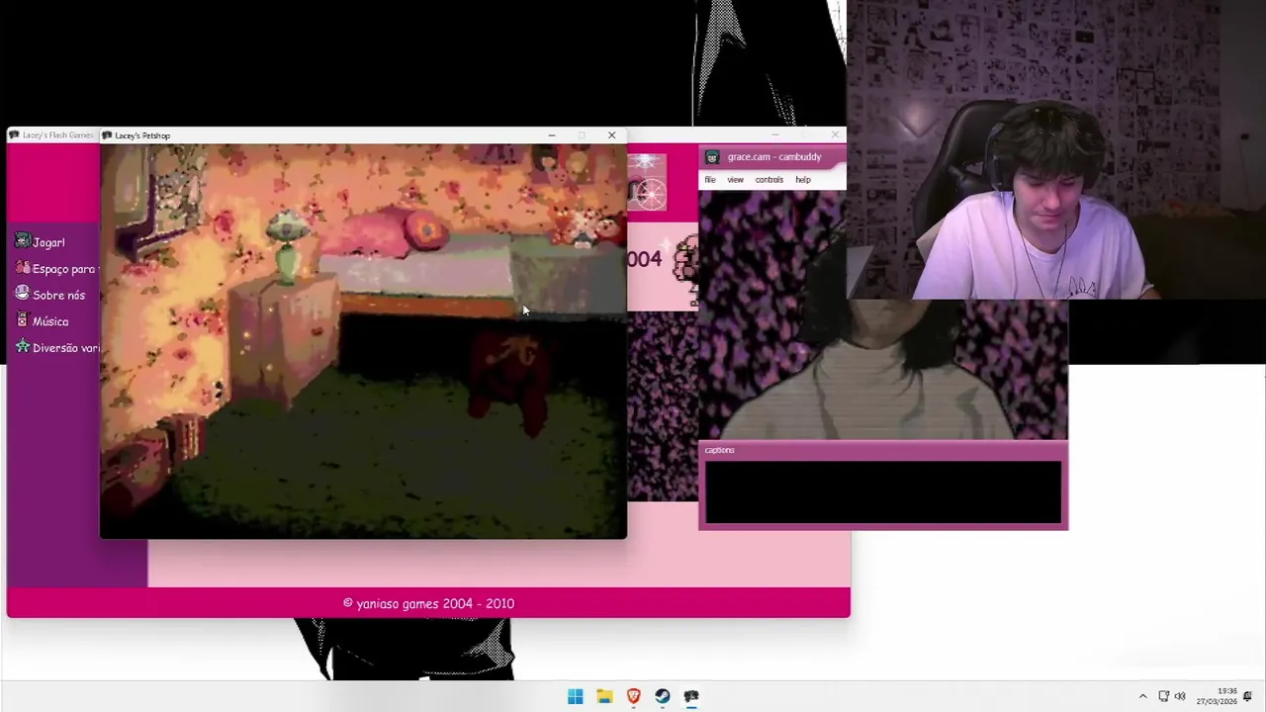
Task: Click the network icon in system tray
Action: point(1164,696)
